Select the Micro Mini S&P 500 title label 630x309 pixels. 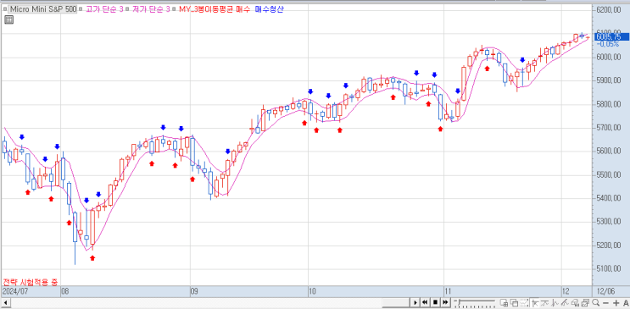point(43,8)
